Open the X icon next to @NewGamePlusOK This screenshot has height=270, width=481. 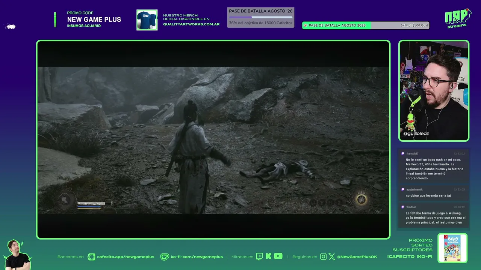332,256
